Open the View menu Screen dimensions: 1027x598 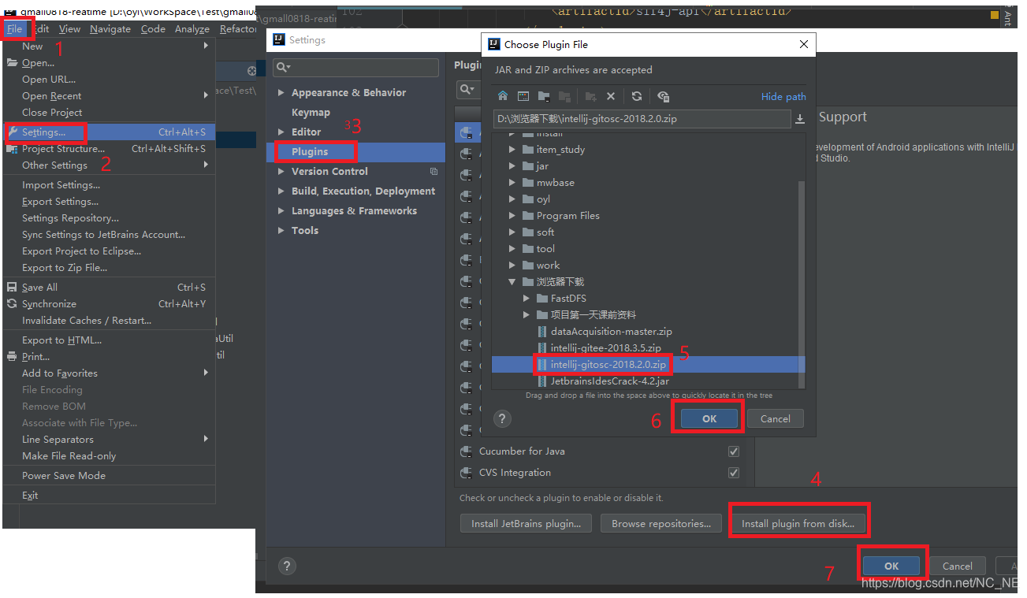(69, 29)
